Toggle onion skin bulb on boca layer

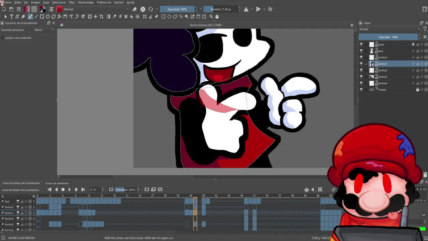click(x=413, y=44)
